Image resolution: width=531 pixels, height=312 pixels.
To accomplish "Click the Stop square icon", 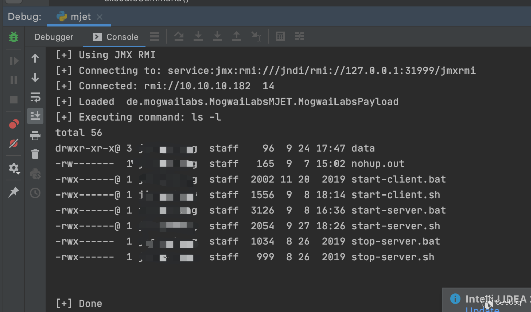I will 14,100.
